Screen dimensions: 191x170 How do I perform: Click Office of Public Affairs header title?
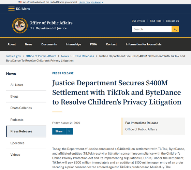click(51, 23)
